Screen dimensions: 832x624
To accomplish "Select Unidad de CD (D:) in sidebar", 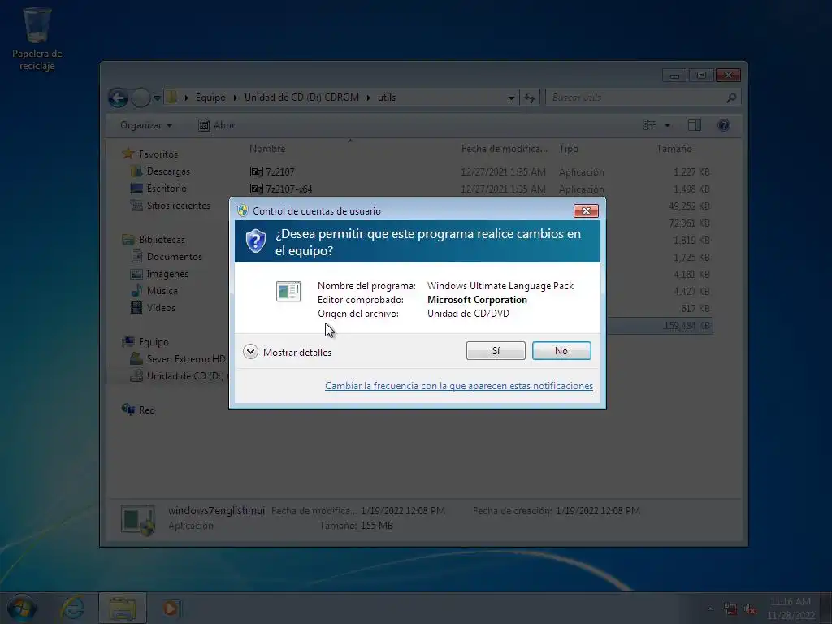I will pyautogui.click(x=179, y=375).
